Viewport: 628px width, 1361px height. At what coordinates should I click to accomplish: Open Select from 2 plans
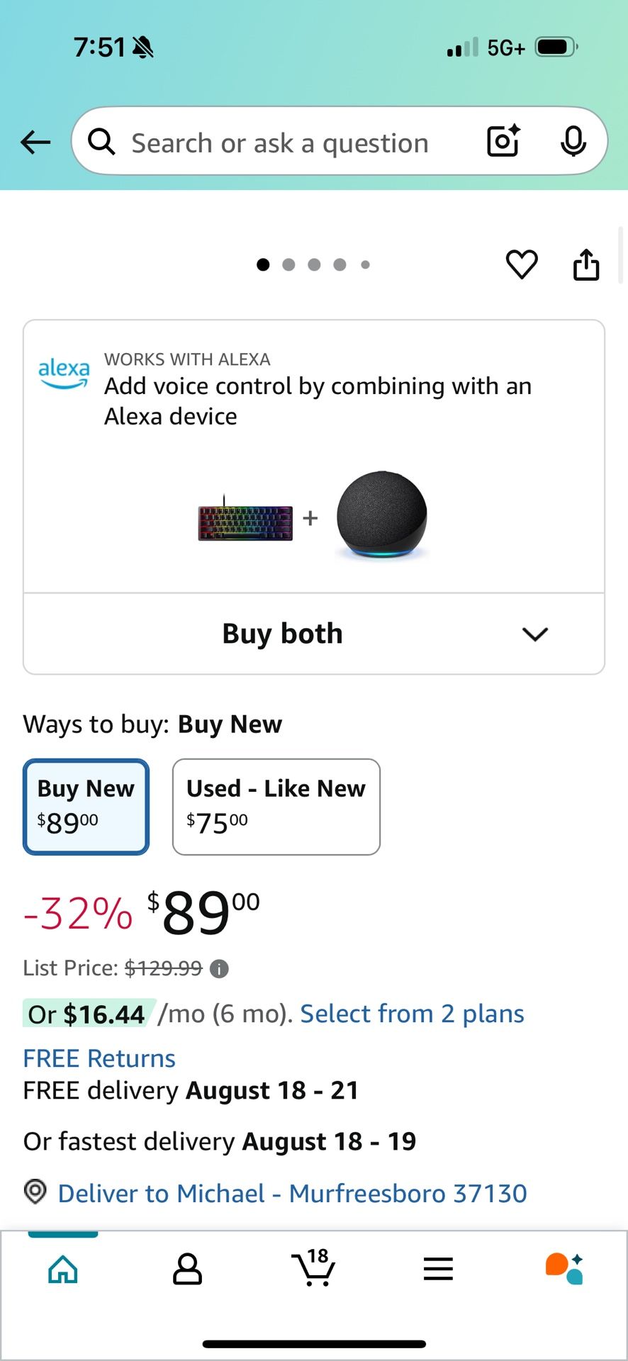412,1014
